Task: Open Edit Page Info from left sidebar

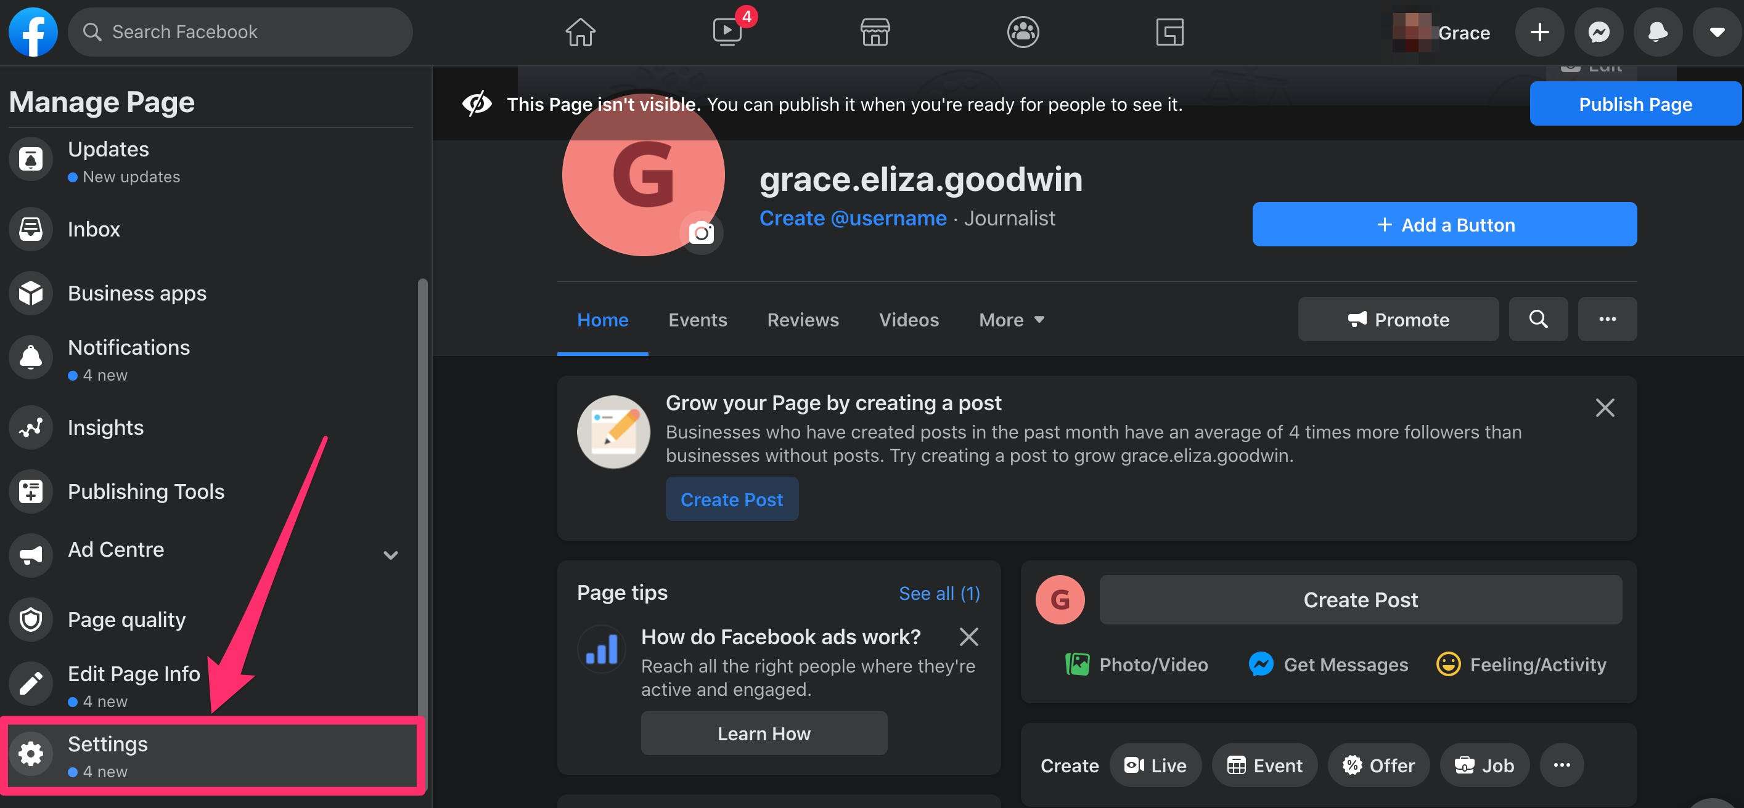Action: (134, 677)
